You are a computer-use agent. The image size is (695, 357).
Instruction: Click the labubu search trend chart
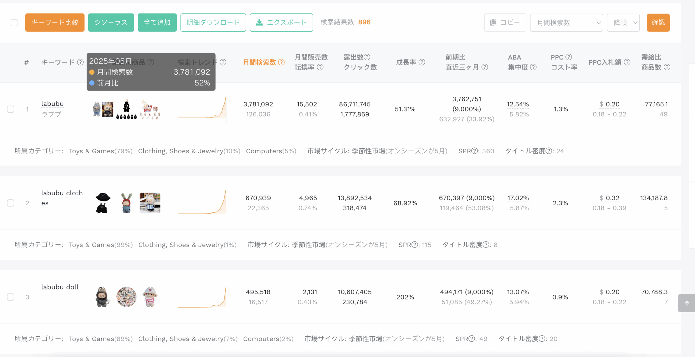[202, 109]
